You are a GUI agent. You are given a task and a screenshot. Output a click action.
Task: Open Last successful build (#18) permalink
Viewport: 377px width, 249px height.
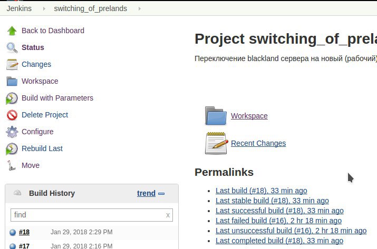pos(279,211)
